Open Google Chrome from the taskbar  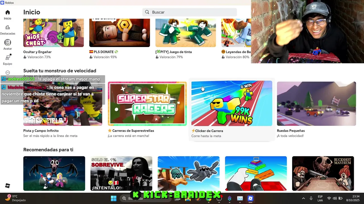(209, 199)
